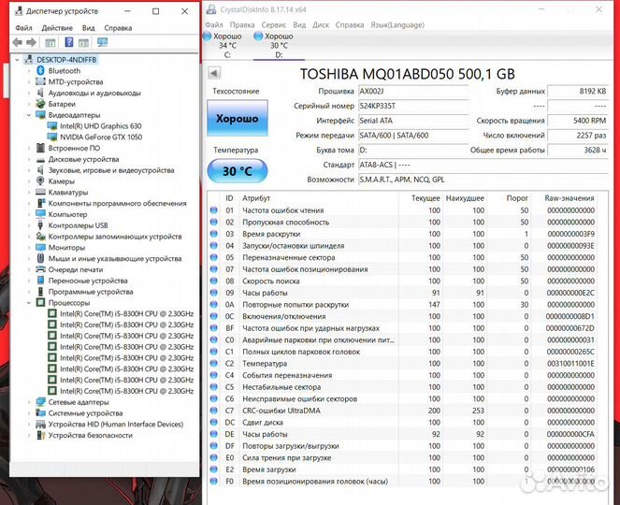Select the CRC-ошибки UltraDMA attribute row
620x505 pixels.
[402, 411]
